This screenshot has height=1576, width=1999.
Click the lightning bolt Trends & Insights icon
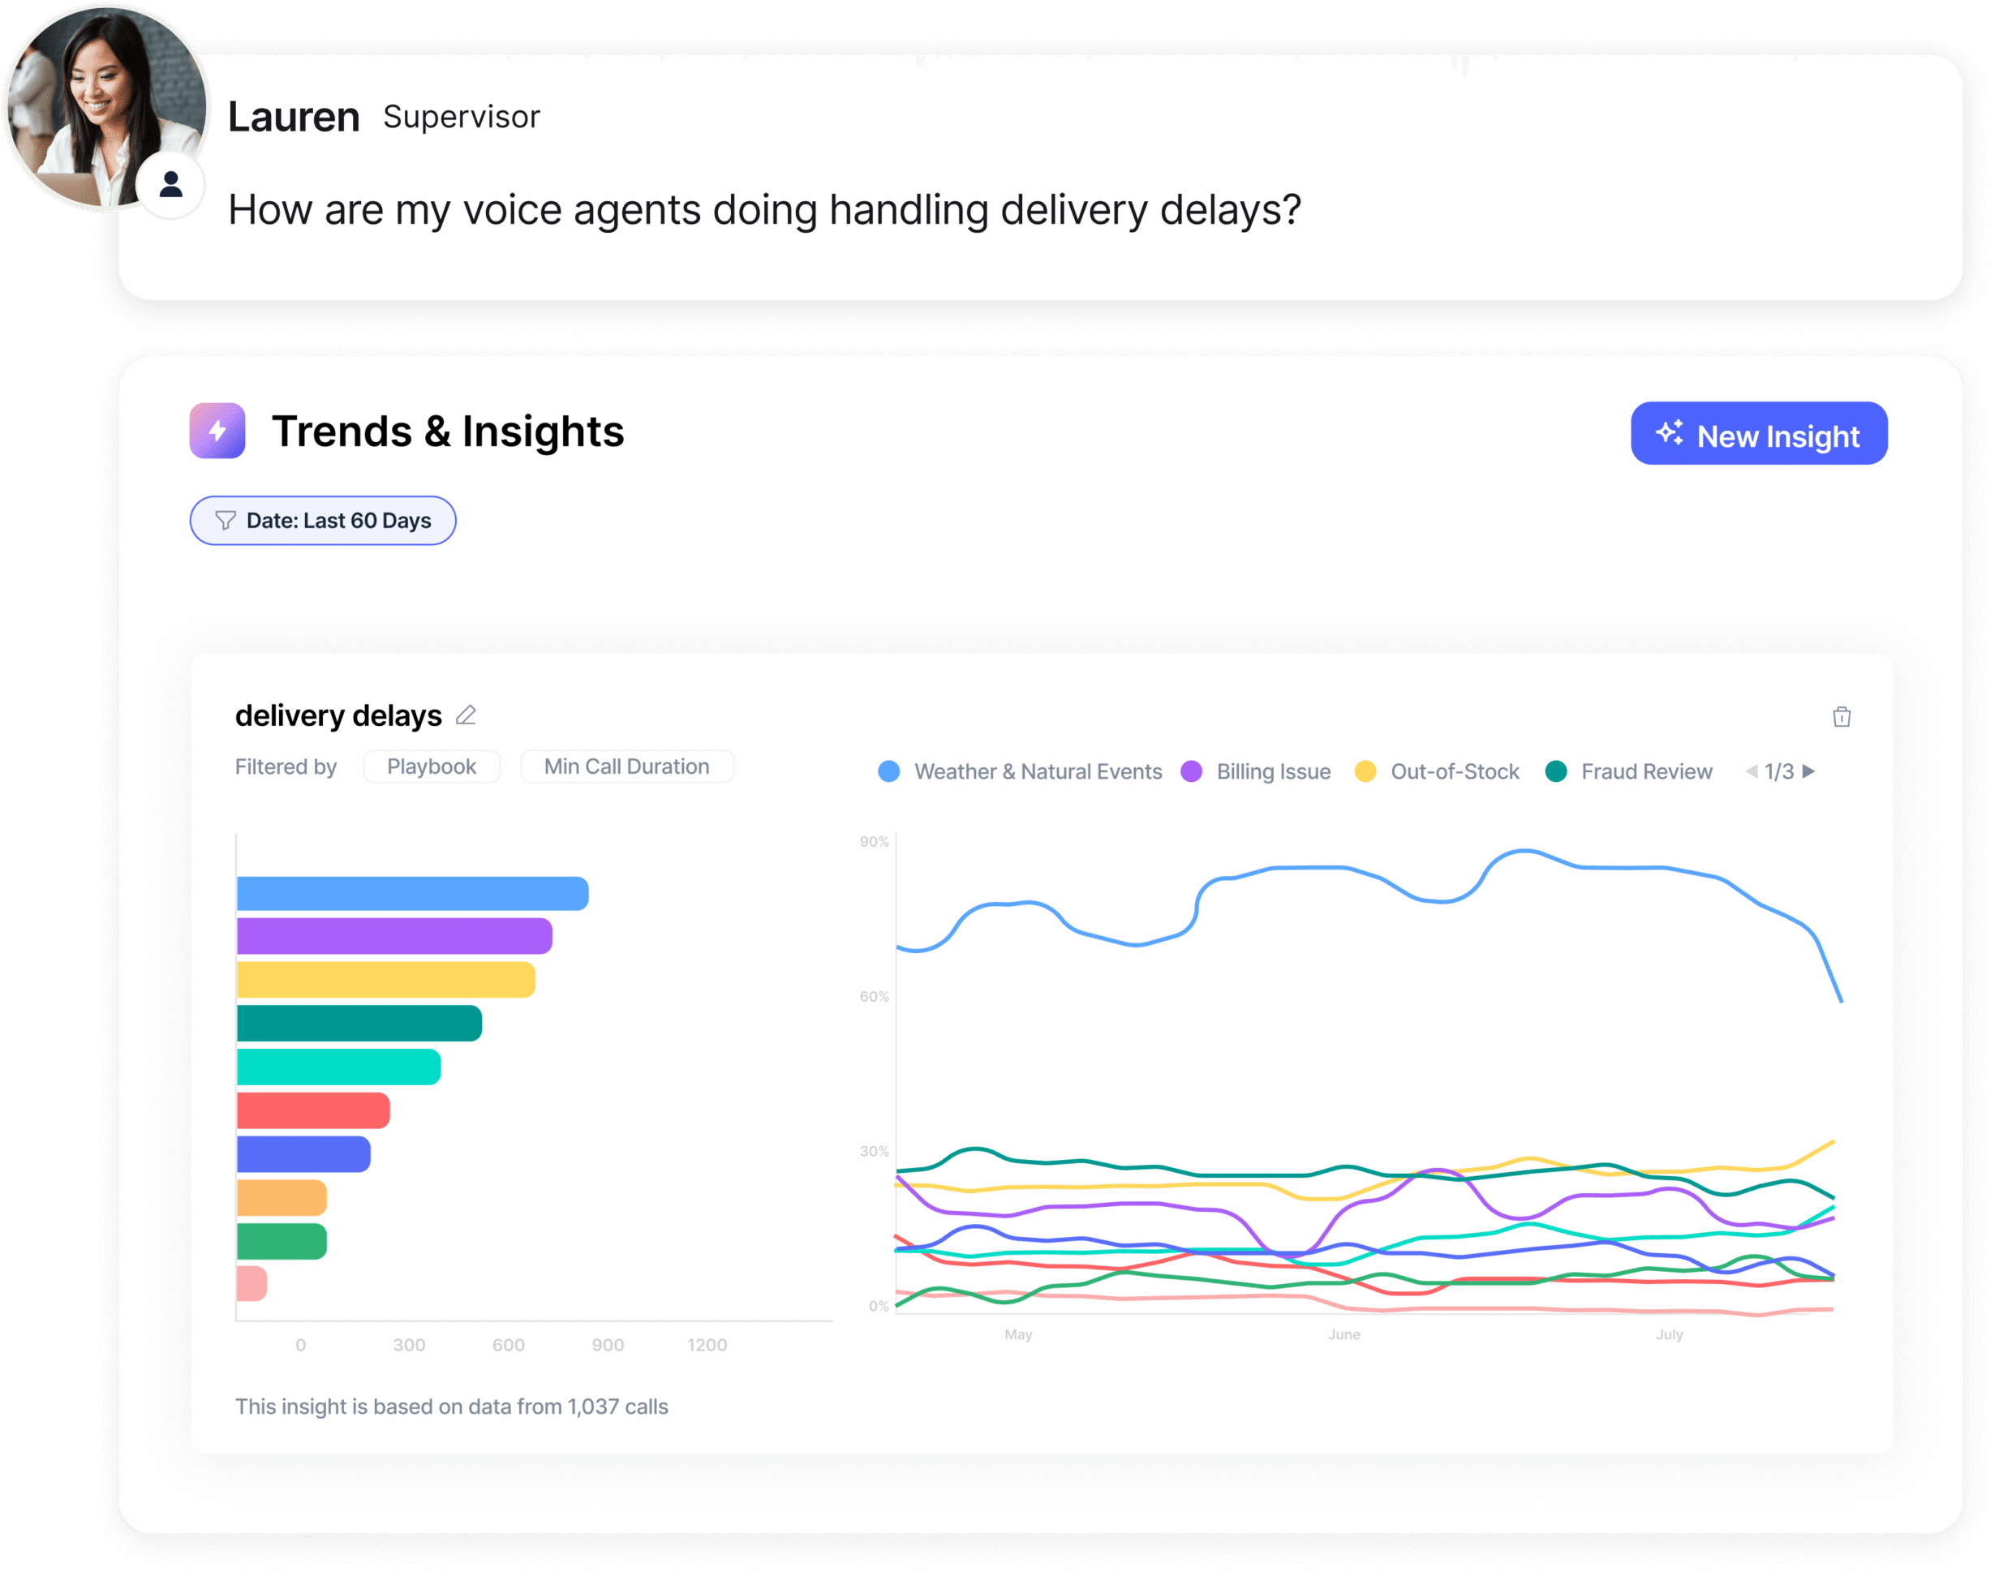click(x=217, y=430)
